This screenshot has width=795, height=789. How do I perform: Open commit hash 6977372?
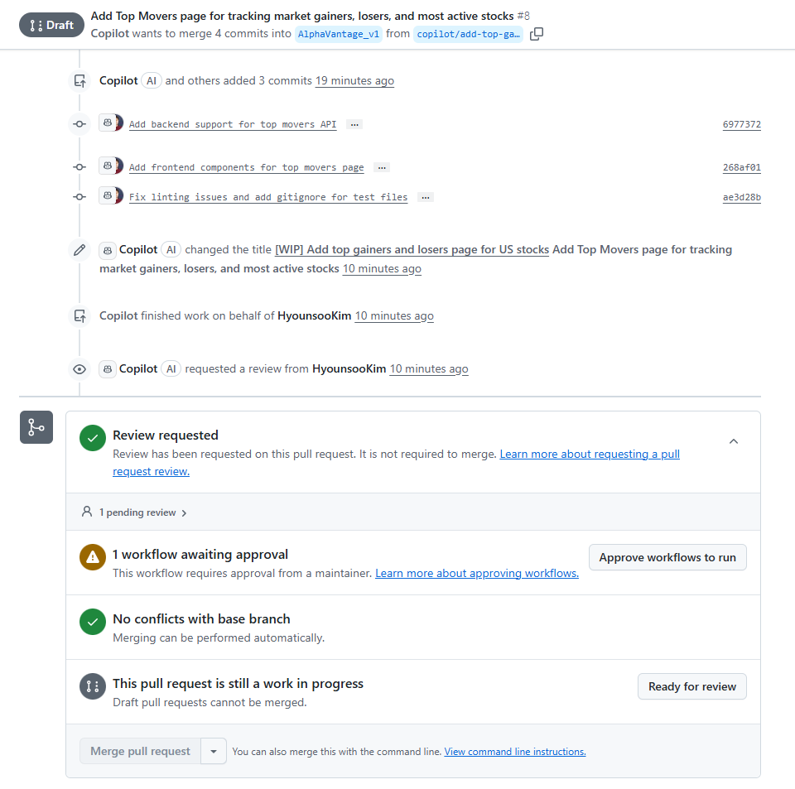point(741,124)
